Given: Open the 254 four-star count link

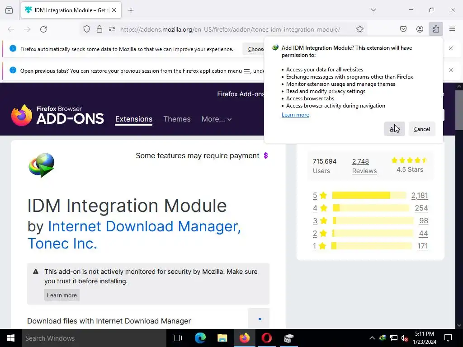Looking at the screenshot, I should point(421,208).
